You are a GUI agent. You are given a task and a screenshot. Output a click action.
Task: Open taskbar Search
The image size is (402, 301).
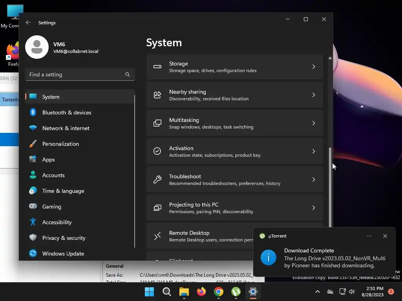point(166,292)
